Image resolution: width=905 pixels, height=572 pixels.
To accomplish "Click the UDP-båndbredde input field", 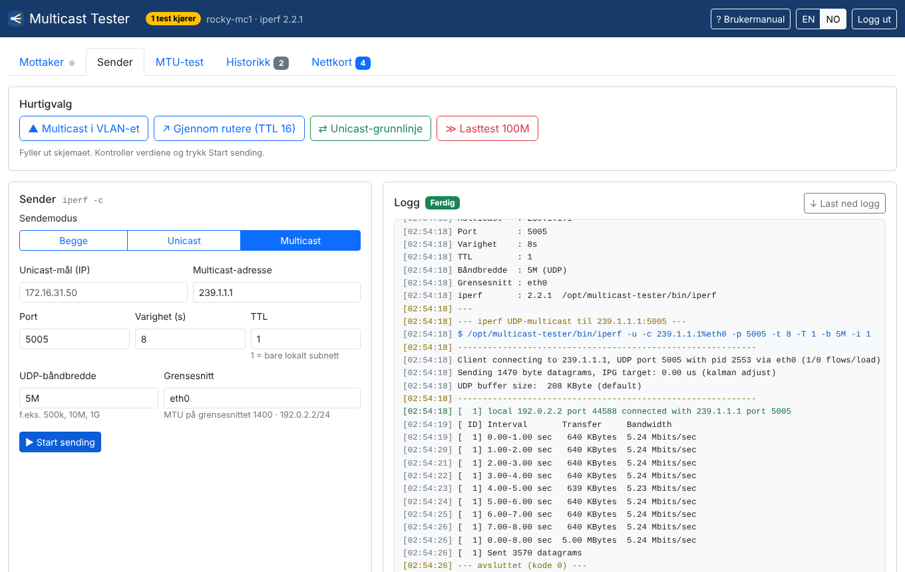I will pos(89,398).
